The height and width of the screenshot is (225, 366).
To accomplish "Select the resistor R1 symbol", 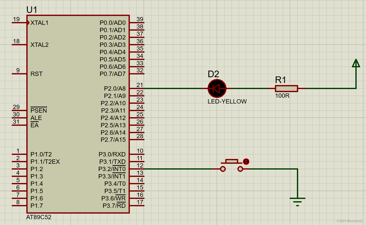I will pyautogui.click(x=286, y=89).
